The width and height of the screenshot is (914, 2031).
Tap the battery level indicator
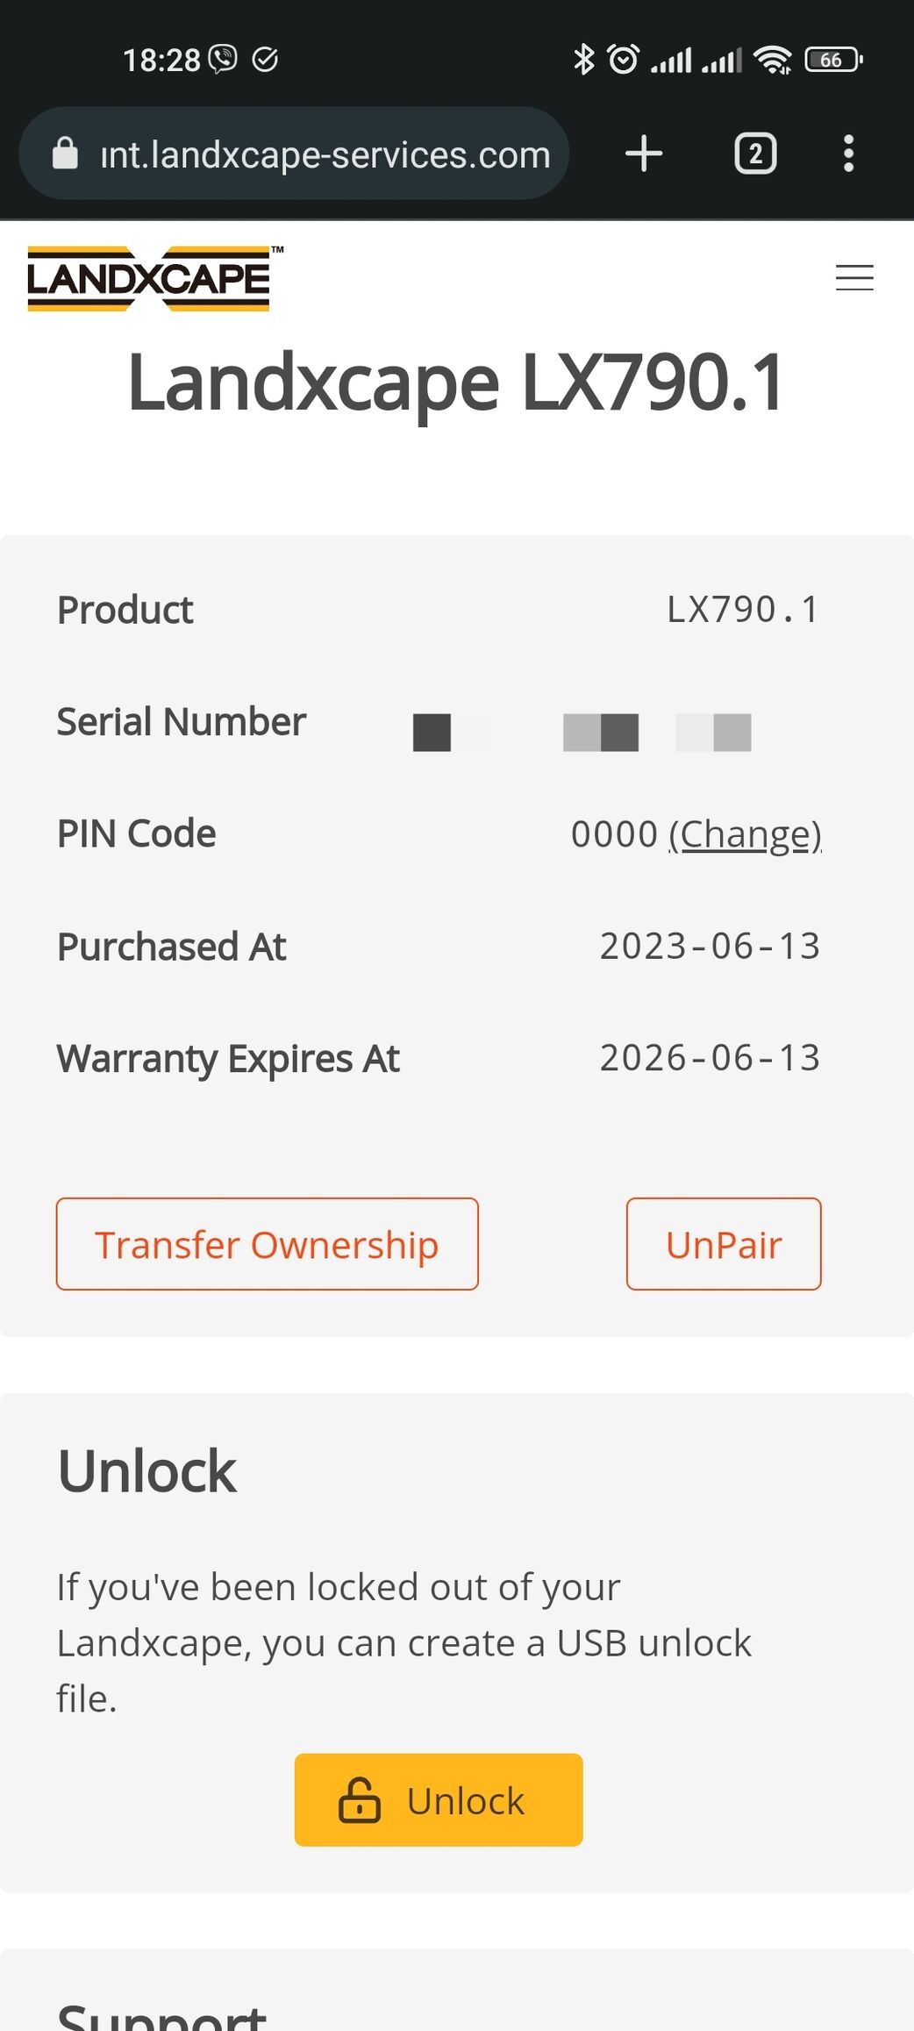(832, 60)
